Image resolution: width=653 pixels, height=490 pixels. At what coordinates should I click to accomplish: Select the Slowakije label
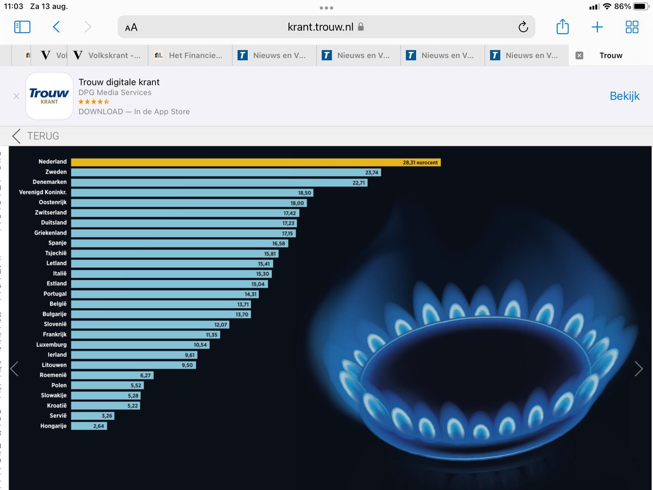(x=54, y=395)
